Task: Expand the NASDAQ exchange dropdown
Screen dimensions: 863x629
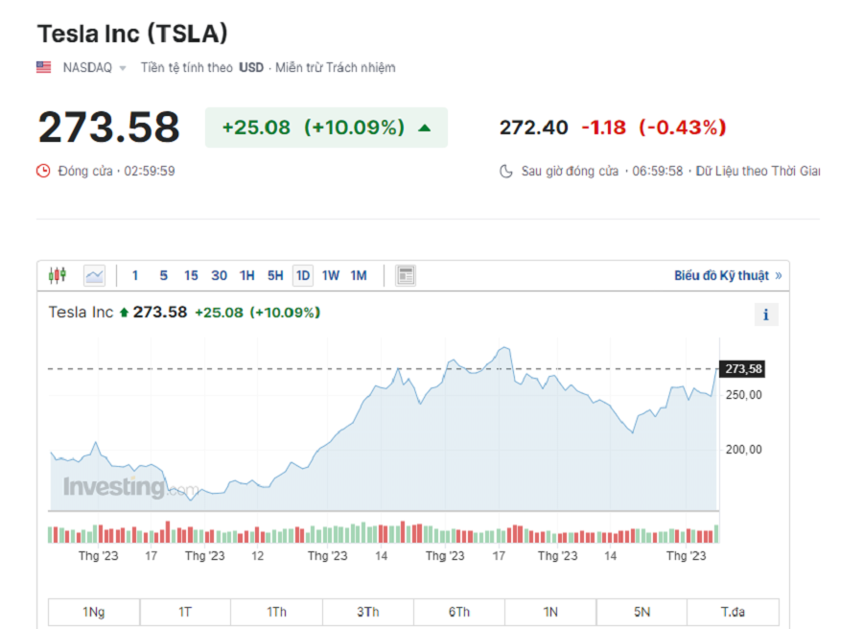Action: click(x=123, y=68)
